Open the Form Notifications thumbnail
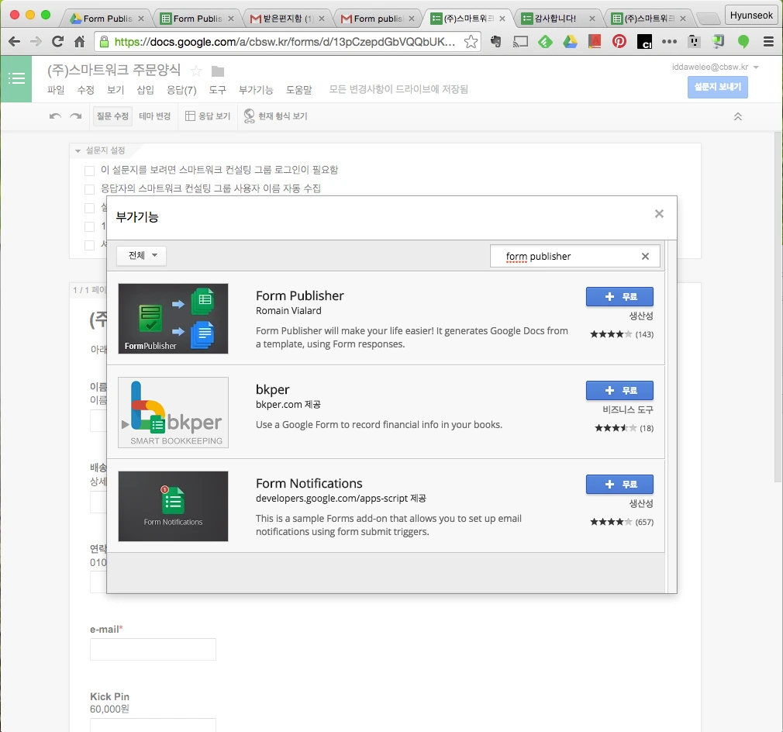Image resolution: width=783 pixels, height=732 pixels. point(174,506)
